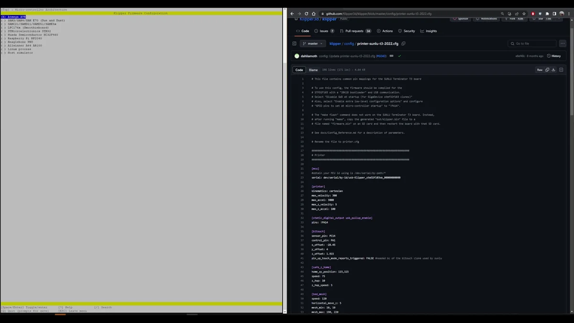The width and height of the screenshot is (574, 323).
Task: Open the Actions tab
Action: [385, 31]
